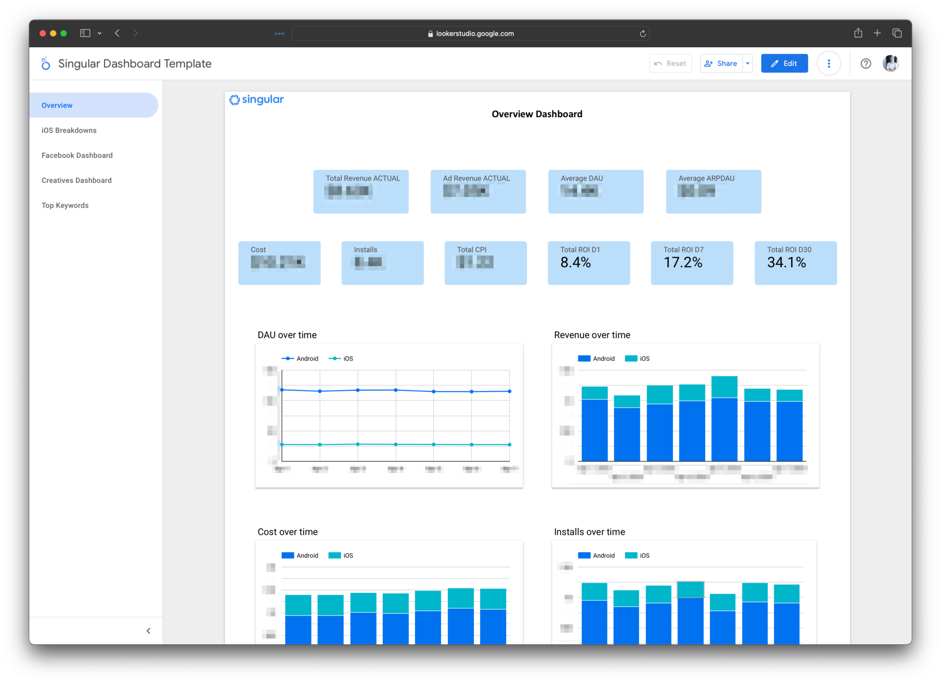Image resolution: width=941 pixels, height=683 pixels.
Task: Click the Reset button
Action: pyautogui.click(x=670, y=63)
